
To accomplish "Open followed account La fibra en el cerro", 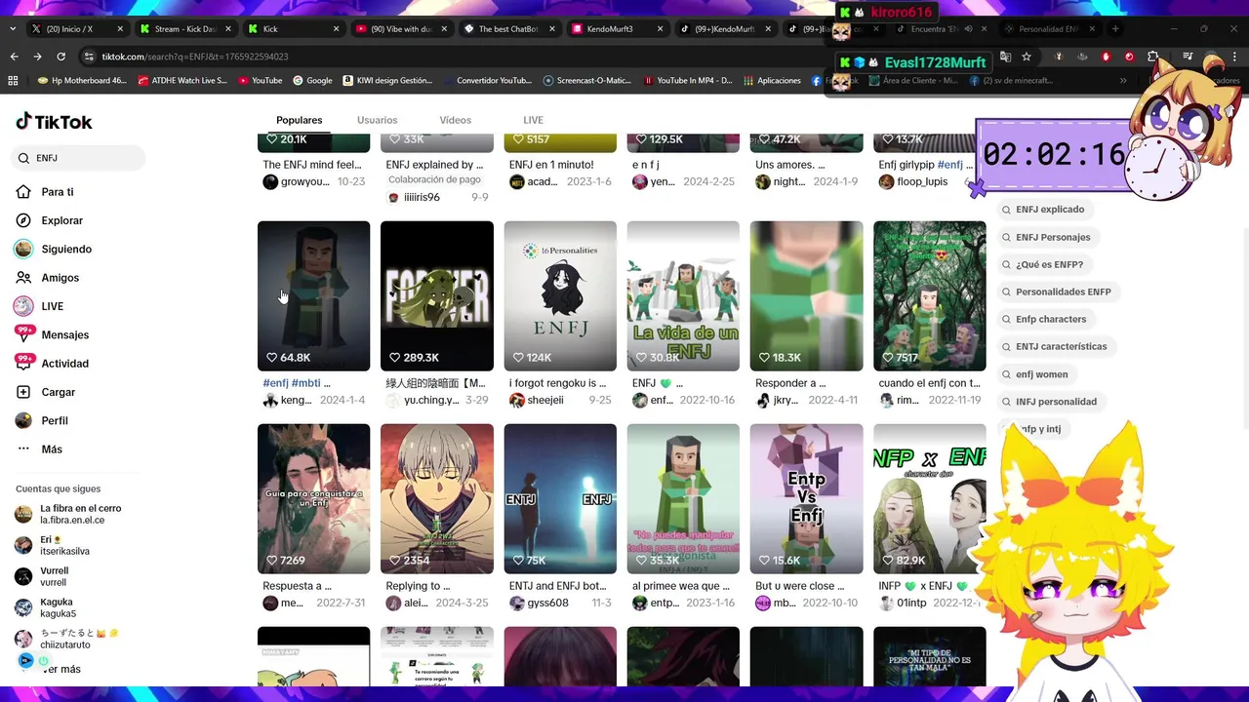I will tap(68, 514).
